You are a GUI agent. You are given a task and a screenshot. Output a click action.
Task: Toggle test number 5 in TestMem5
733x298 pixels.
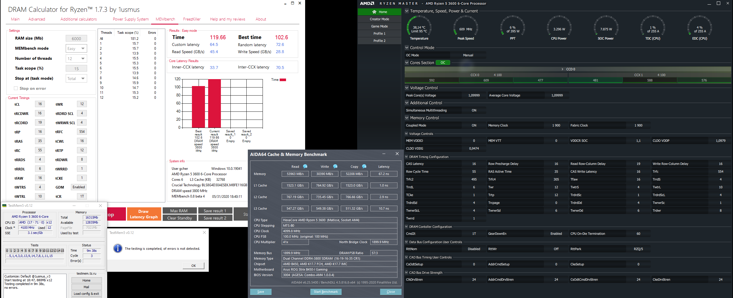pos(25,251)
